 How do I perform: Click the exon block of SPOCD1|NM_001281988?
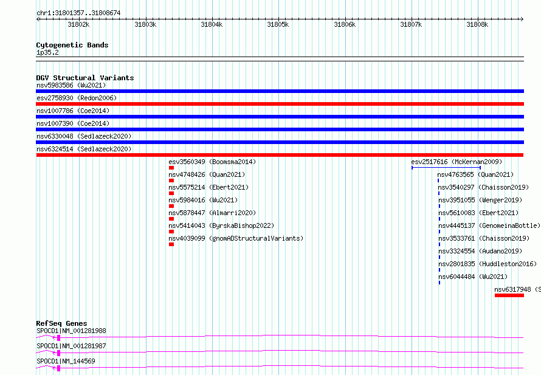click(58, 338)
